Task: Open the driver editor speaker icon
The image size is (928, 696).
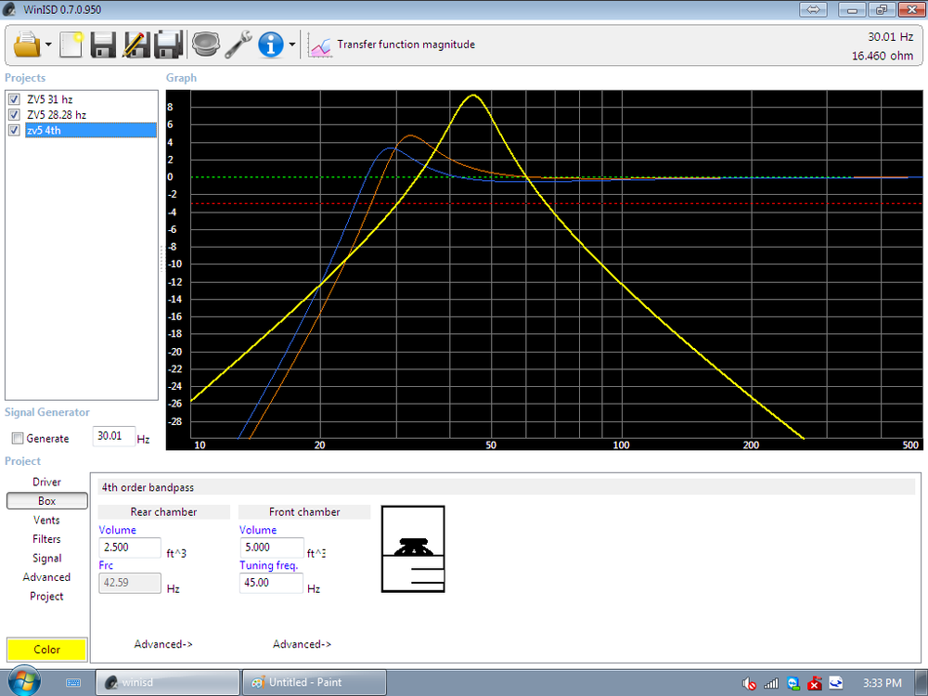Action: 205,45
